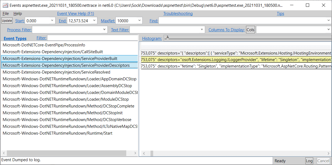Select Microsoft-DotNETCore-EventPipe/ProcessInfo event

[x=69, y=45]
